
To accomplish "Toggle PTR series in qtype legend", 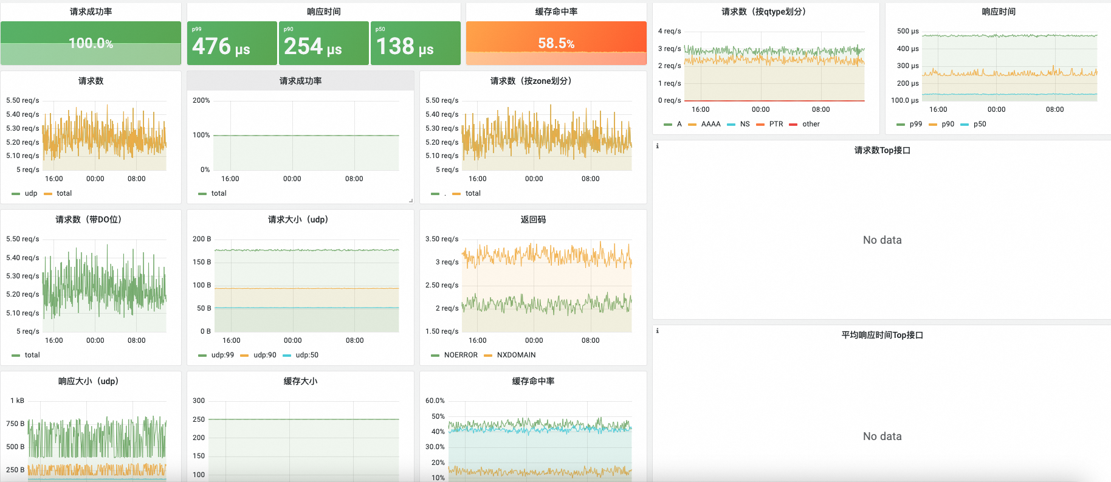I will pos(776,124).
